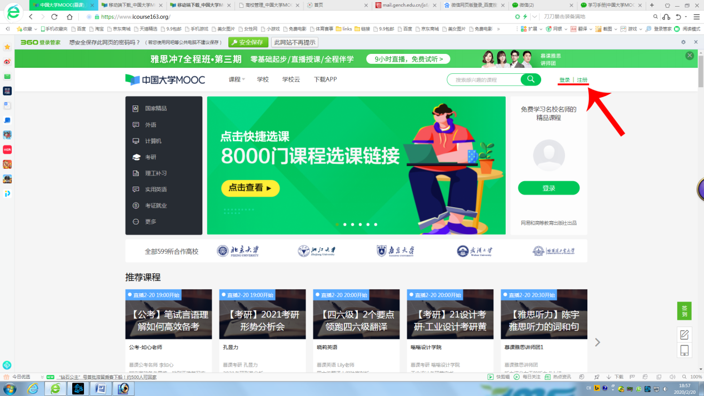
Task: Click the green search magnifier button
Action: (531, 79)
